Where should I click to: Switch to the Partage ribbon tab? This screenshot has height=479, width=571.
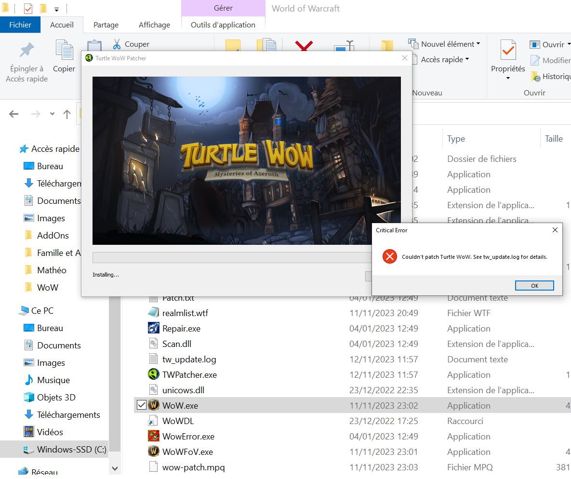click(x=106, y=25)
